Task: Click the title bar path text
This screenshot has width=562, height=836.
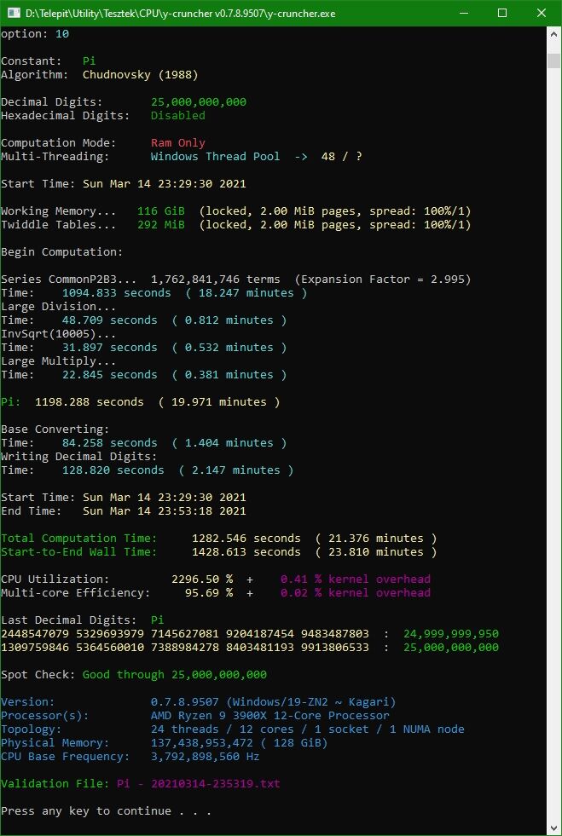Action: point(181,14)
